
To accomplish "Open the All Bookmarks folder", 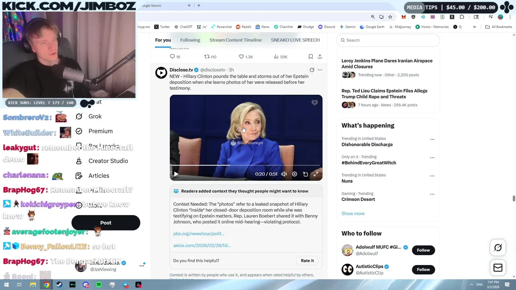I will point(499,27).
